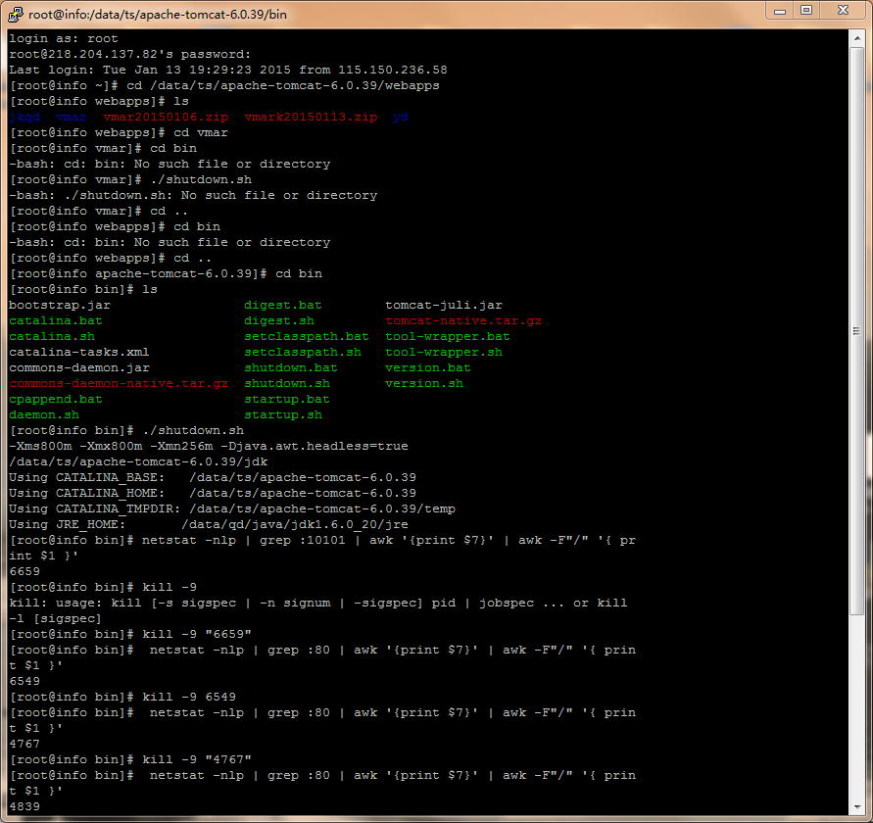
Task: Click the PID output '6659'
Action: tap(24, 571)
